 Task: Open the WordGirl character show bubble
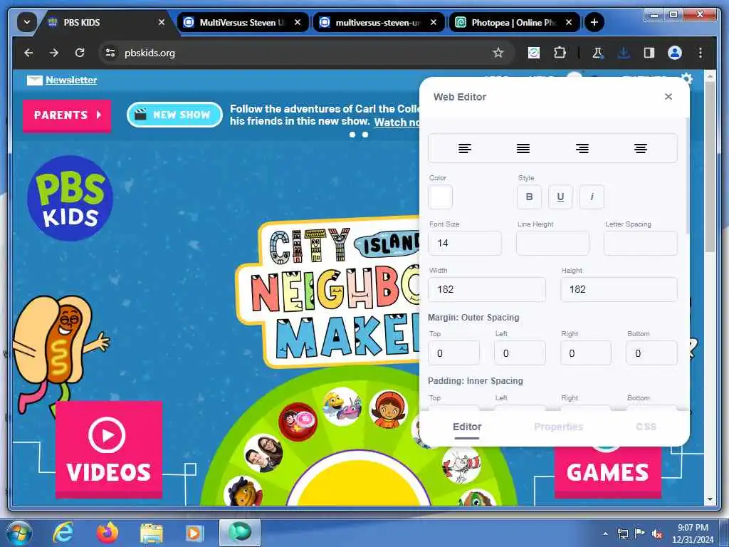pyautogui.click(x=389, y=410)
